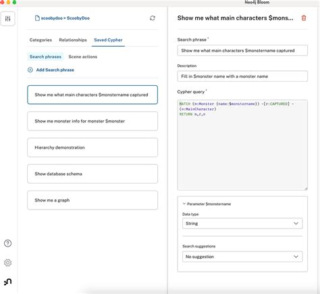Click the scoobydoo perspective file icon

37,18
